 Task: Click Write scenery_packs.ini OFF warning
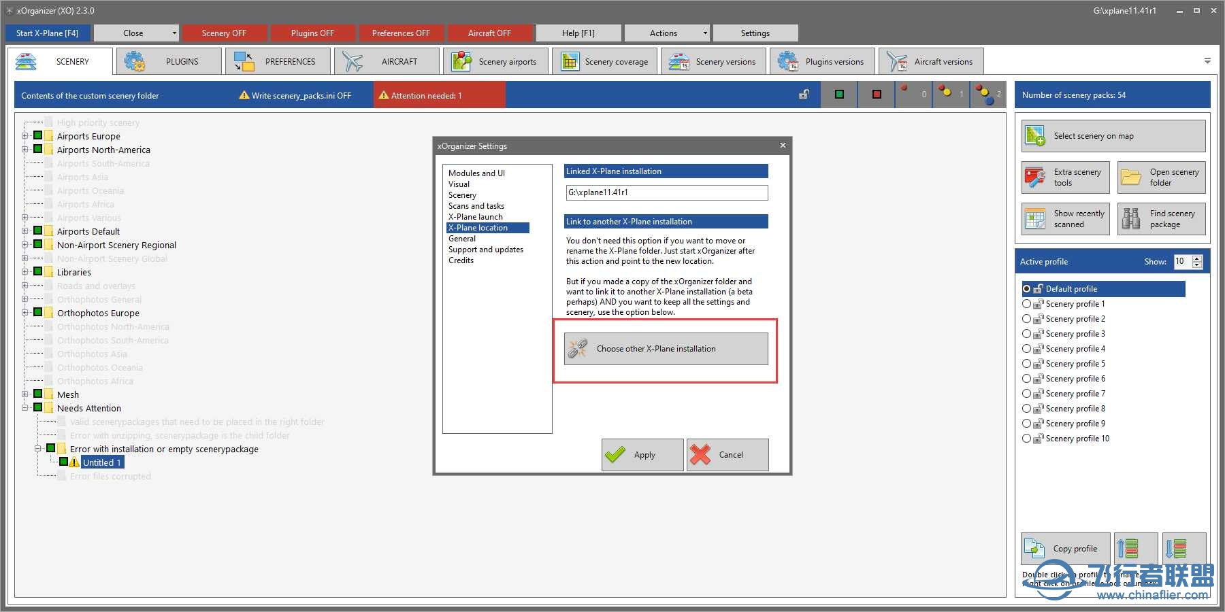295,96
